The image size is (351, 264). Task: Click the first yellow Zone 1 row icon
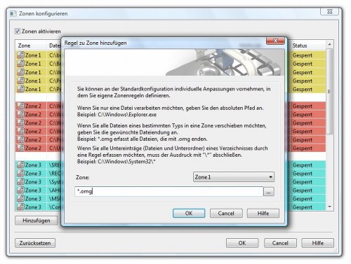tap(20, 55)
